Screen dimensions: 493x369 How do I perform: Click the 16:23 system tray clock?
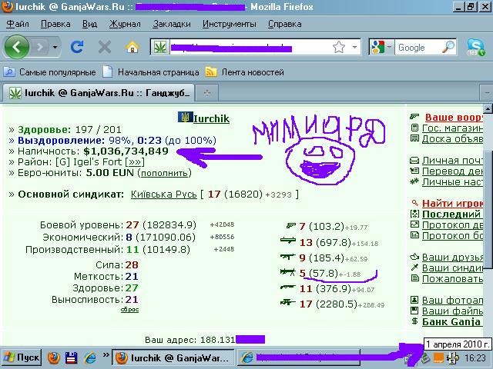point(475,358)
